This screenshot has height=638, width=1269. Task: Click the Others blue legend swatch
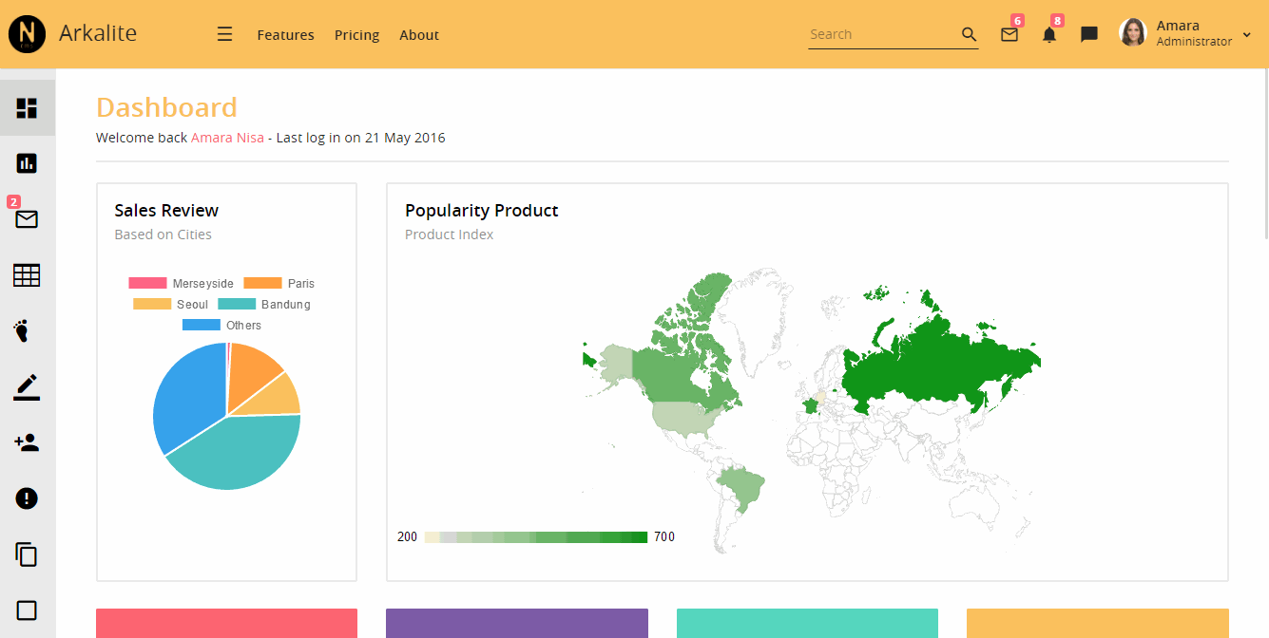tap(201, 326)
